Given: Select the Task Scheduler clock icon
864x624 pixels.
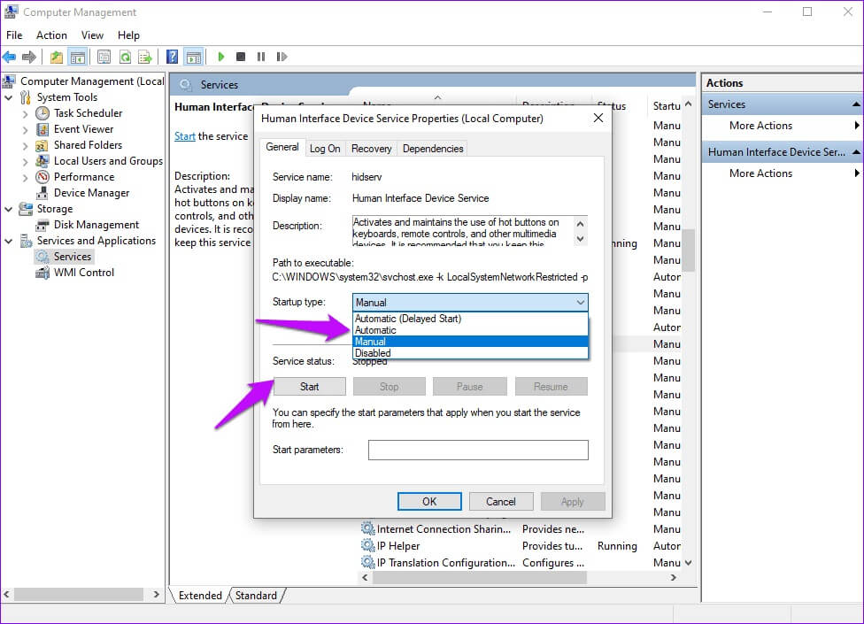Looking at the screenshot, I should pyautogui.click(x=42, y=113).
